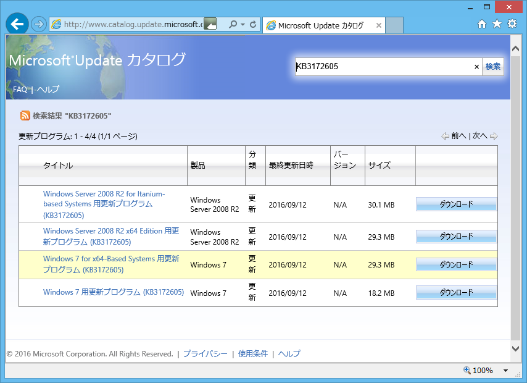
Task: Open the ヘルプ link in the header
Action: pos(48,90)
